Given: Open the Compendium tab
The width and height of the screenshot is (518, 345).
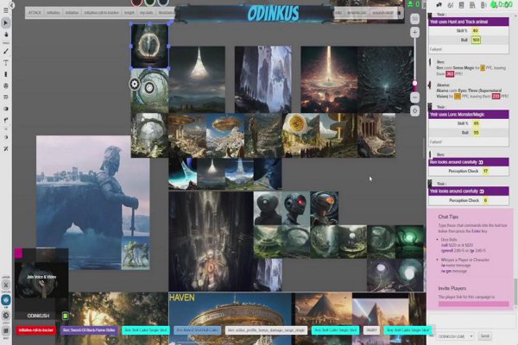Looking at the screenshot, I should (472, 5).
